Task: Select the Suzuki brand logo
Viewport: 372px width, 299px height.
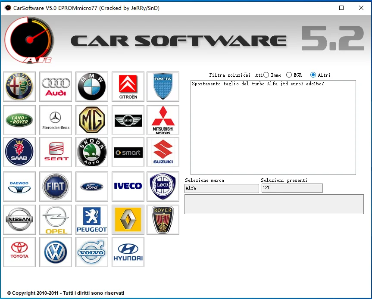Action: [163, 152]
